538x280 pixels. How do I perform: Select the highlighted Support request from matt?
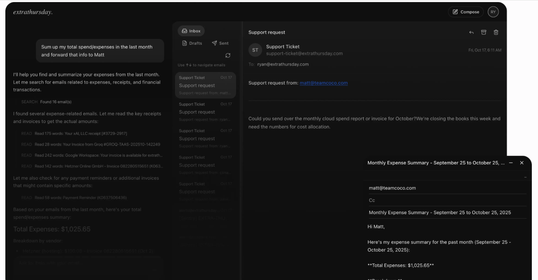click(205, 85)
